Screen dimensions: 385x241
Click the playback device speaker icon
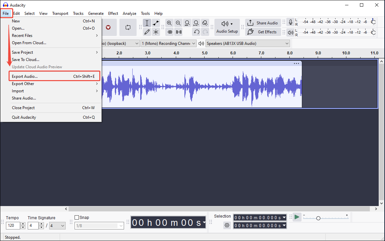click(x=201, y=44)
